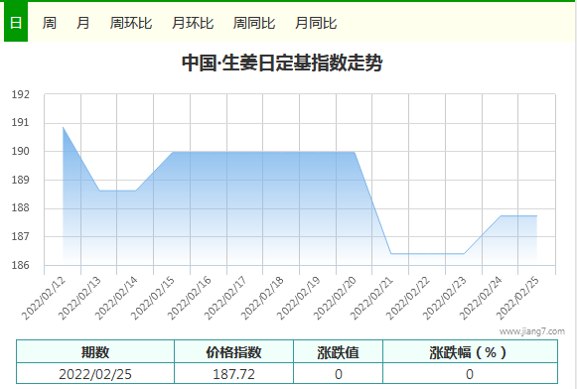Open the 周同比 tab

click(254, 23)
